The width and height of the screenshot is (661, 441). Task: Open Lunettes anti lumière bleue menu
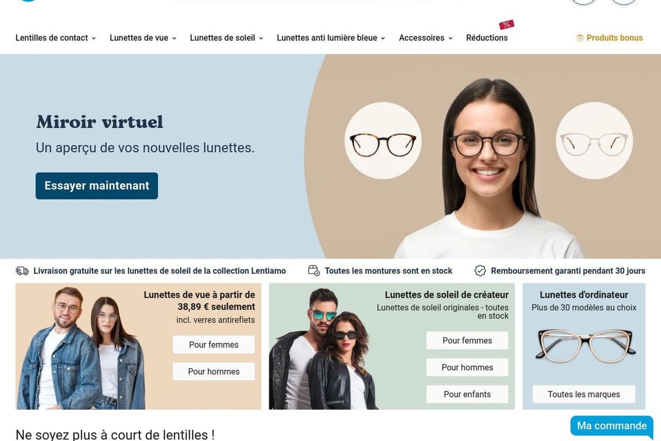pos(331,38)
